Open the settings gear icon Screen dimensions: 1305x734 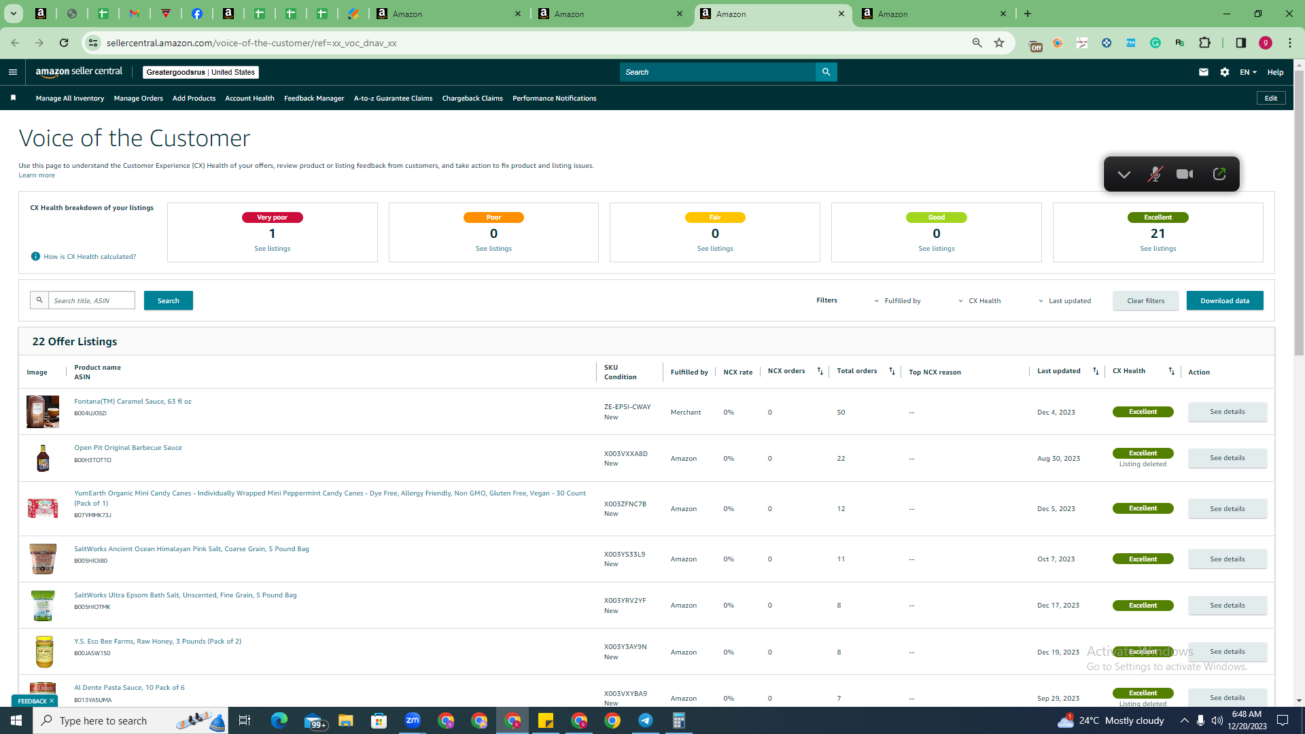coord(1225,72)
